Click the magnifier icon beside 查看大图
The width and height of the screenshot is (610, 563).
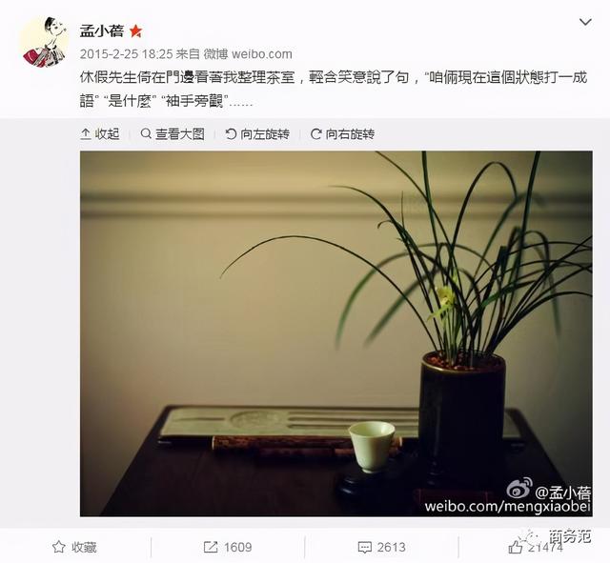coord(146,133)
